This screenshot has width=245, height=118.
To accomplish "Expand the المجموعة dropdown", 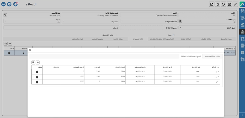I will tap(63, 21).
